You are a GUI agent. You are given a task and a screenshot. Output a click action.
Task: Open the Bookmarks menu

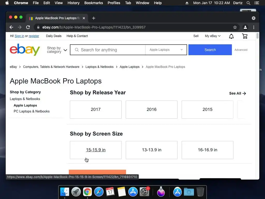pyautogui.click(x=94, y=3)
